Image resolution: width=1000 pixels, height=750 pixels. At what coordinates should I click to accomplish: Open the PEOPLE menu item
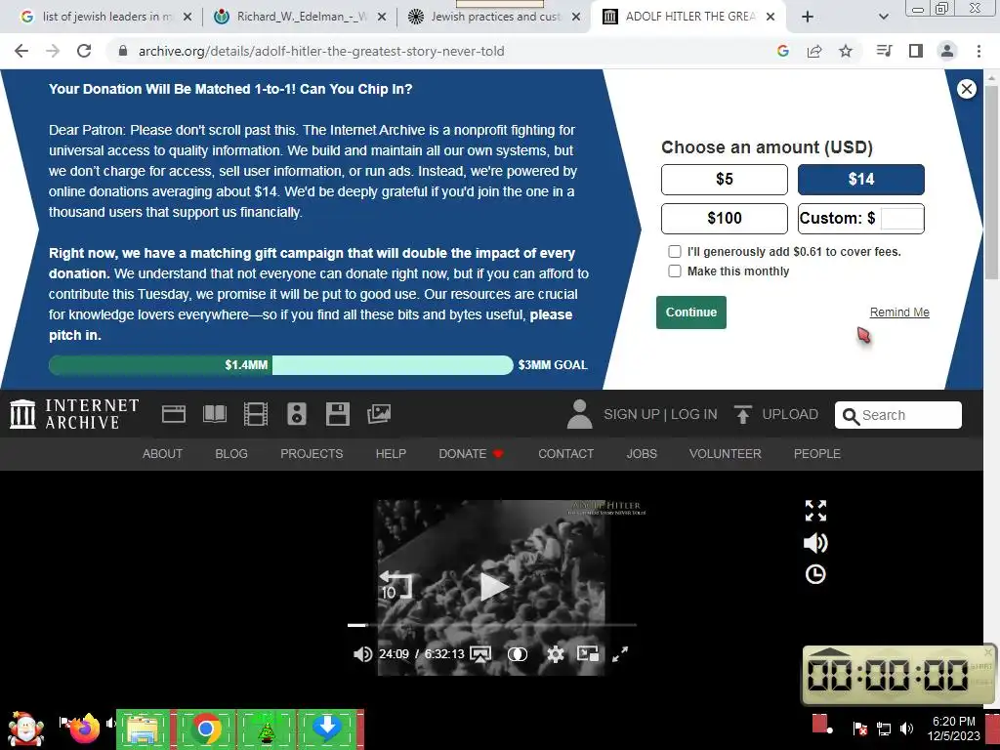click(816, 453)
